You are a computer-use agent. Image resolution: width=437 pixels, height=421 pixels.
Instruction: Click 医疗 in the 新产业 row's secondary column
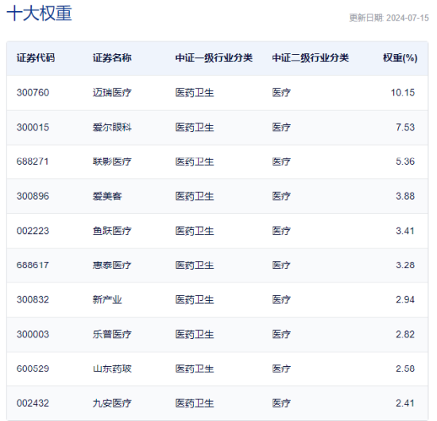[281, 299]
